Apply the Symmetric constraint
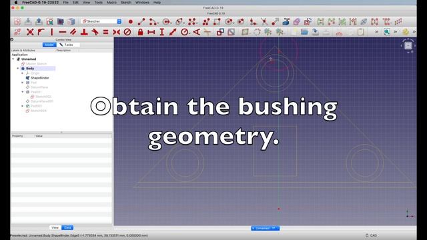 pyautogui.click(x=116, y=32)
